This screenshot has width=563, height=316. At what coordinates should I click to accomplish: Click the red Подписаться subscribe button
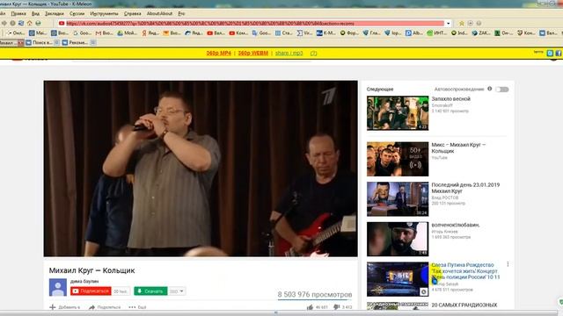click(x=91, y=291)
